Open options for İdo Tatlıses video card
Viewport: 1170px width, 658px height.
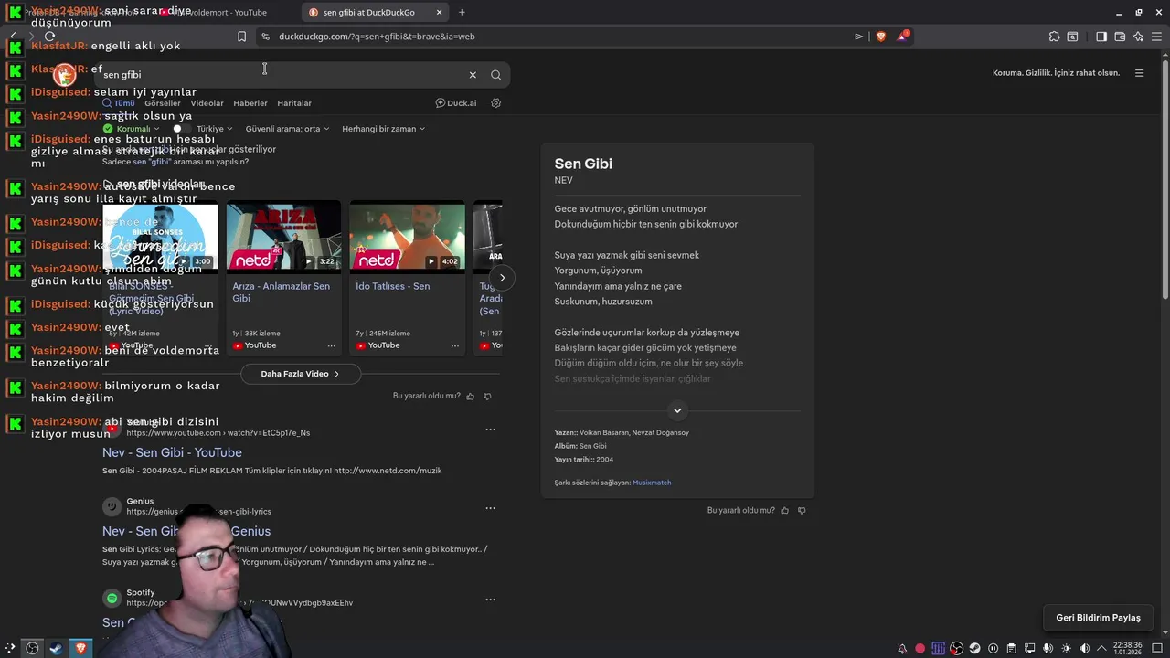click(454, 345)
